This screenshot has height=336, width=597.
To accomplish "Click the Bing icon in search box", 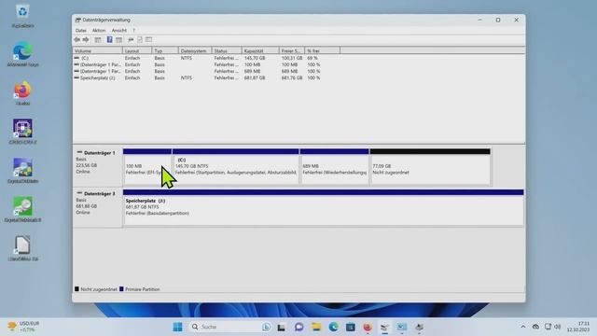I will coord(266,327).
